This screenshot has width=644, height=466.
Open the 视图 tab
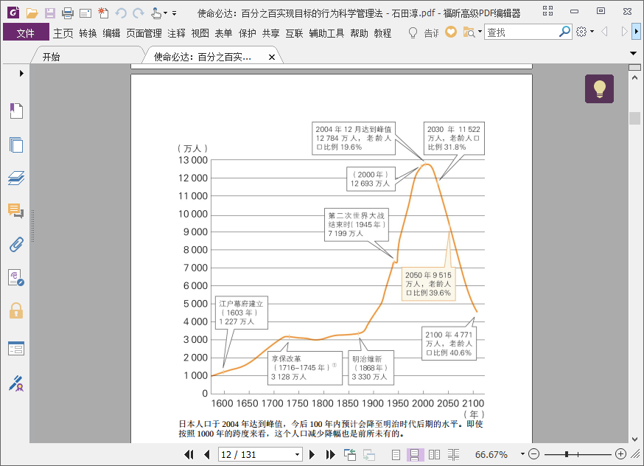[200, 33]
